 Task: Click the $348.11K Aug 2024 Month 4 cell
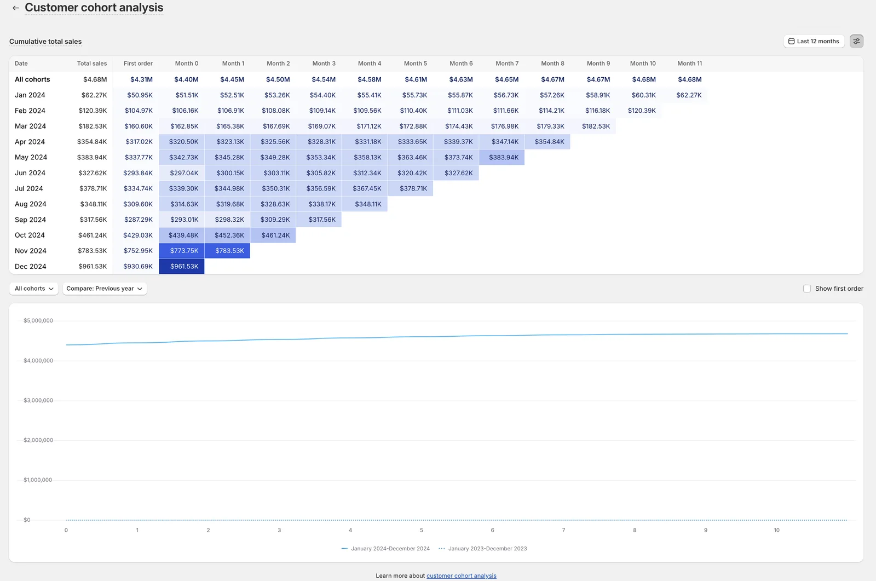coord(365,204)
